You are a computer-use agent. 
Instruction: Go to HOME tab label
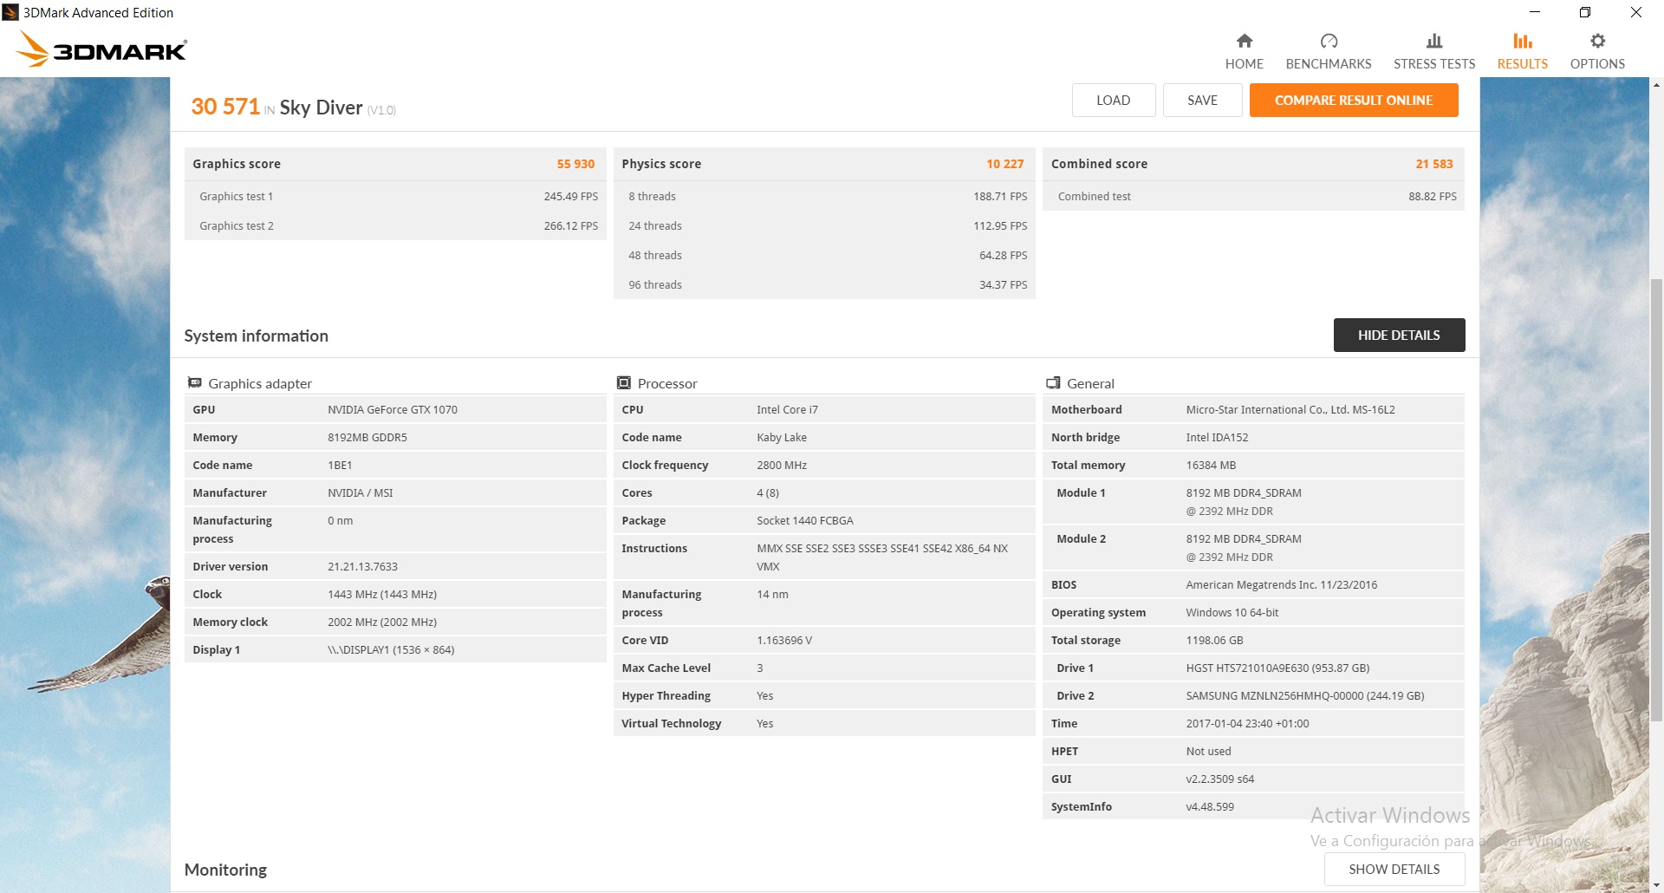[1244, 63]
